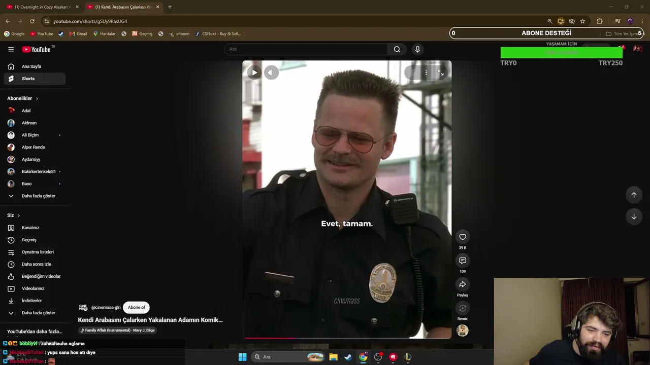Expand the Abonelikler section chevron
The width and height of the screenshot is (650, 365).
pyautogui.click(x=37, y=98)
